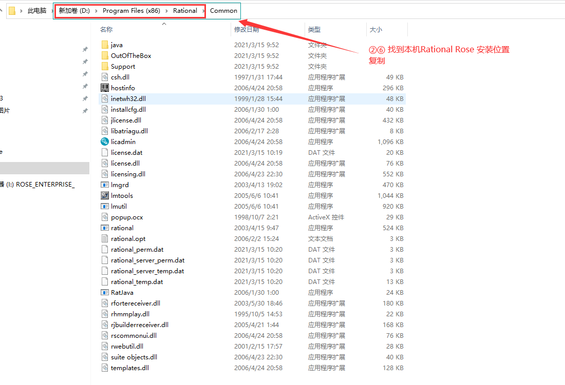Click the folder icon in address bar

[12, 11]
